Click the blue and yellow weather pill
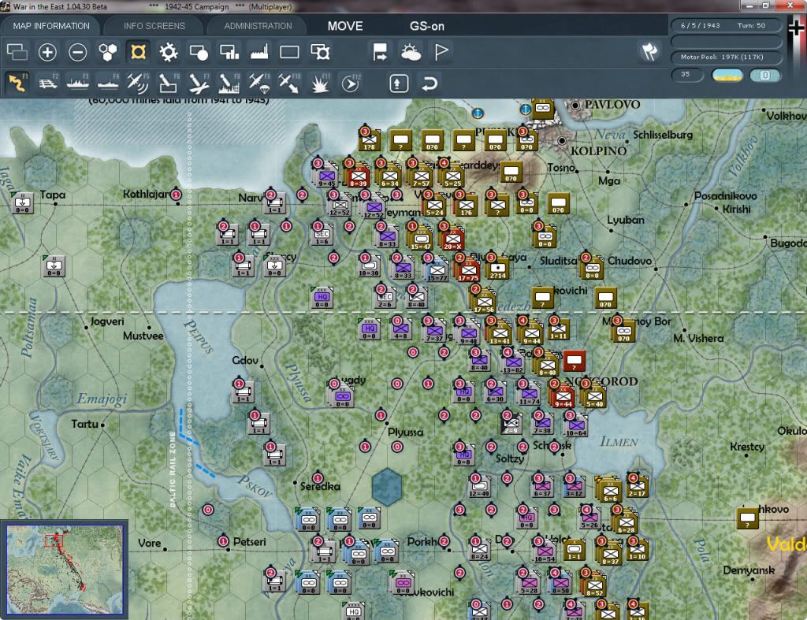This screenshot has height=620, width=807. tap(727, 75)
